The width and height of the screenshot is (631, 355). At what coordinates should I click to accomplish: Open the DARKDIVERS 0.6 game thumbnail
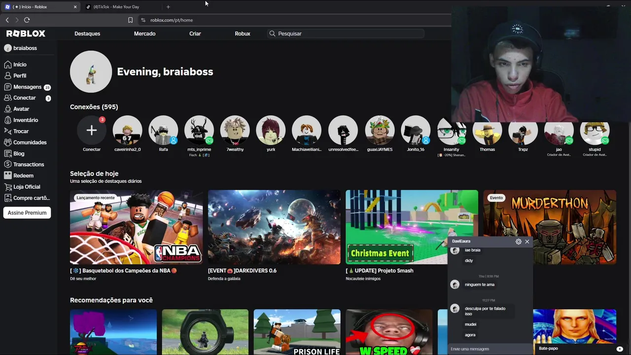(274, 227)
